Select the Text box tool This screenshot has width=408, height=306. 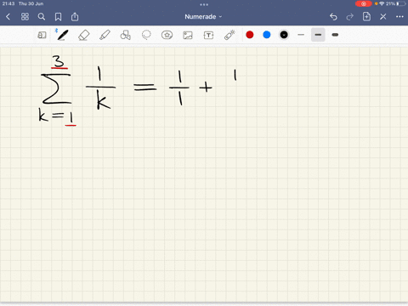[x=208, y=35]
